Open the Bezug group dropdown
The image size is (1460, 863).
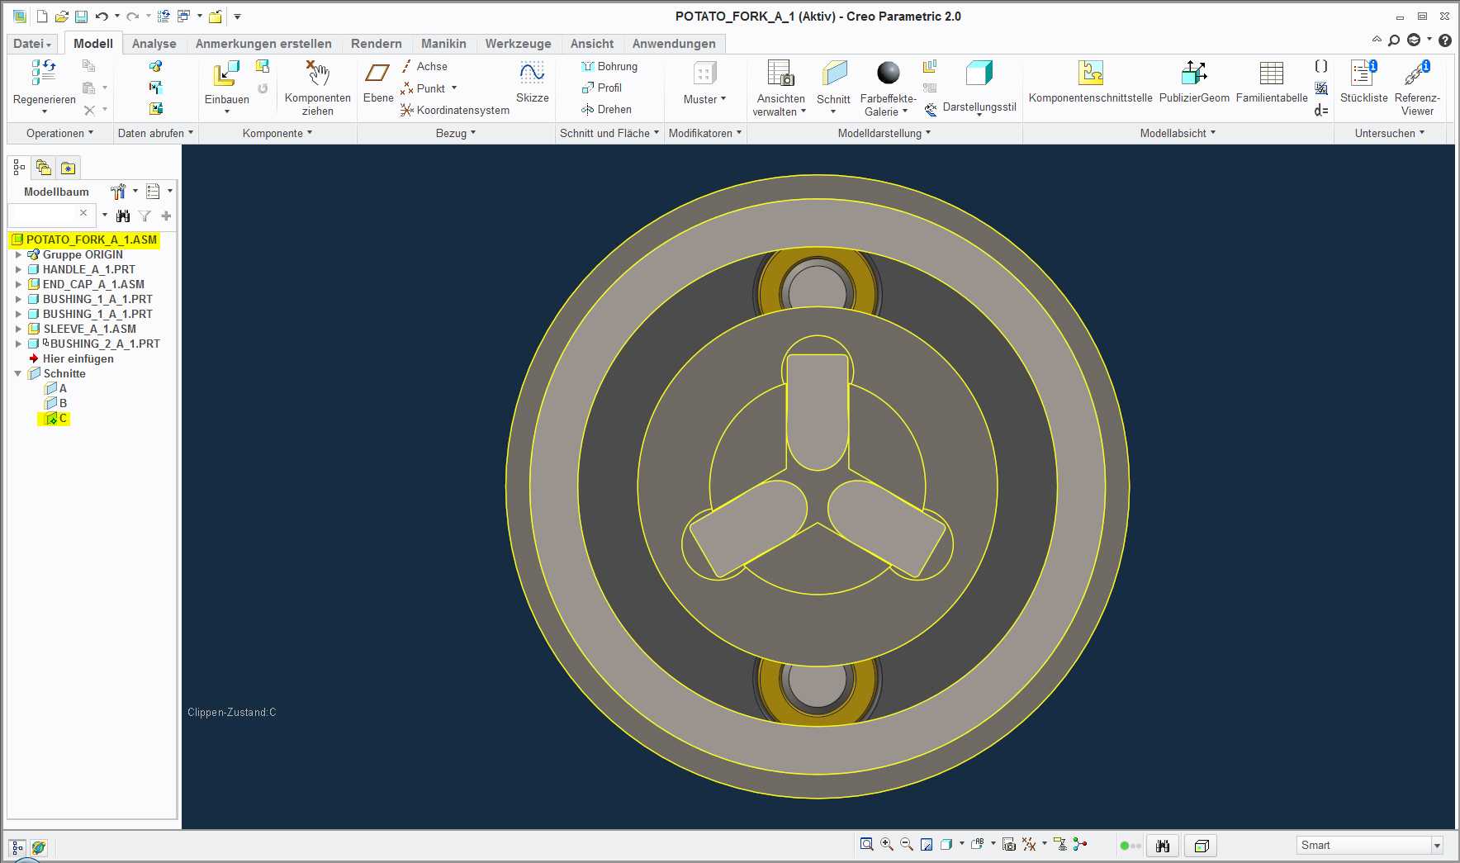point(456,133)
